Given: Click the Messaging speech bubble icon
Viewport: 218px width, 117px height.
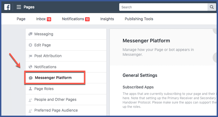Looking at the screenshot, I should tap(30, 34).
